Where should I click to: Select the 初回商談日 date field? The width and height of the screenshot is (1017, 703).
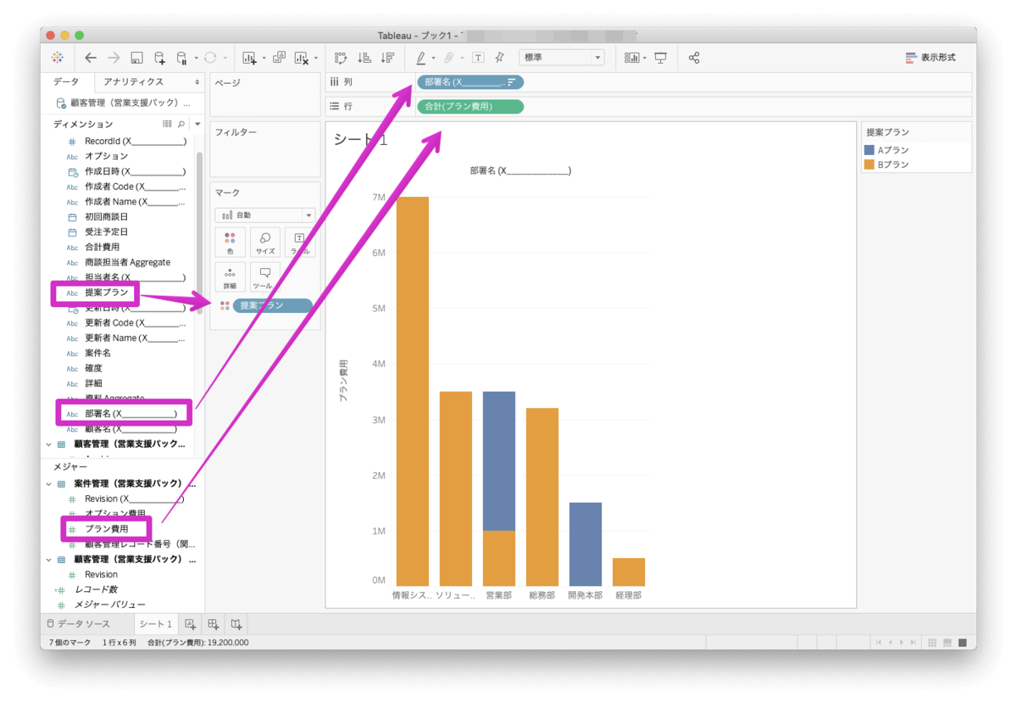coord(106,216)
